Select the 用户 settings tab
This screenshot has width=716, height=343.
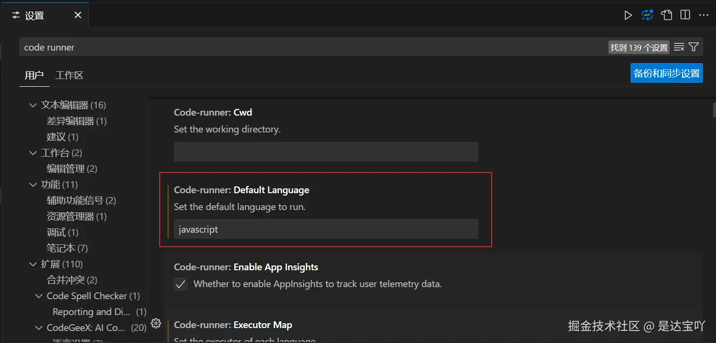pos(34,75)
